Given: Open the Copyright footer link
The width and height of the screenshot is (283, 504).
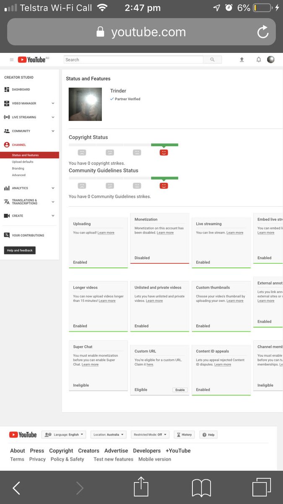Looking at the screenshot, I should pyautogui.click(x=61, y=451).
